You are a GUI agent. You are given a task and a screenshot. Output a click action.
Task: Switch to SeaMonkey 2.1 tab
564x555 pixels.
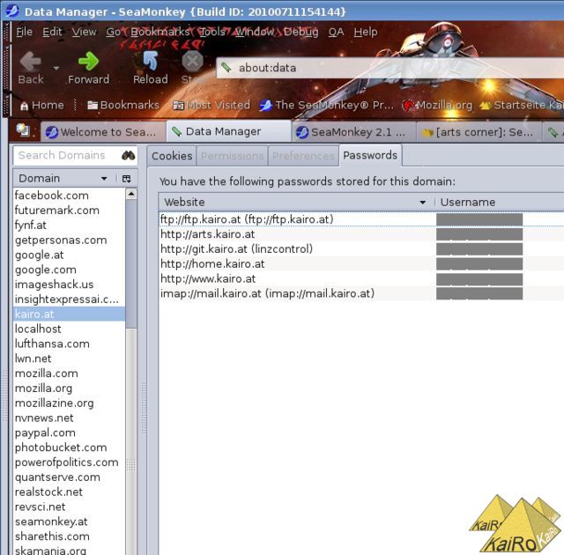[354, 132]
